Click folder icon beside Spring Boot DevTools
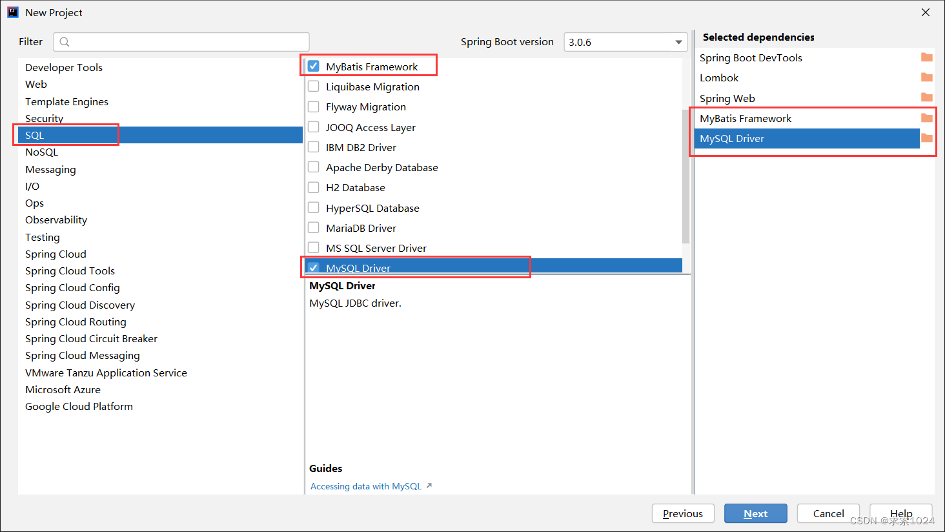Viewport: 945px width, 532px height. tap(927, 57)
